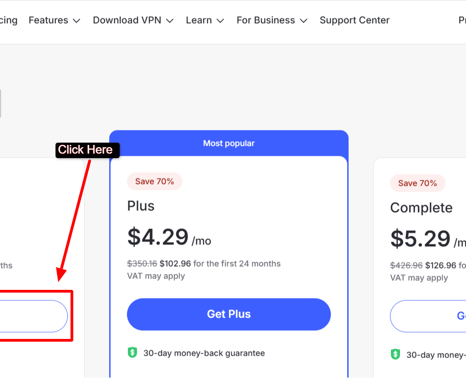Select the Save 70% badge on Complete plan
This screenshot has height=378, width=466.
pyautogui.click(x=417, y=183)
